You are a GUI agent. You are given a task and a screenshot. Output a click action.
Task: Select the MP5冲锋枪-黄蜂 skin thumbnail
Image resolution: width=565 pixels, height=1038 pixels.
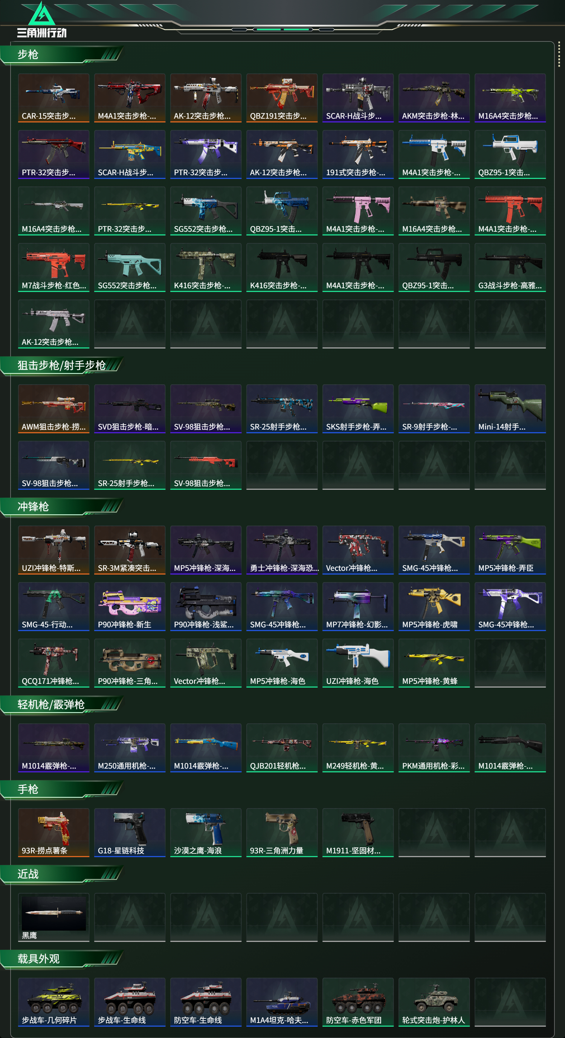pyautogui.click(x=434, y=662)
